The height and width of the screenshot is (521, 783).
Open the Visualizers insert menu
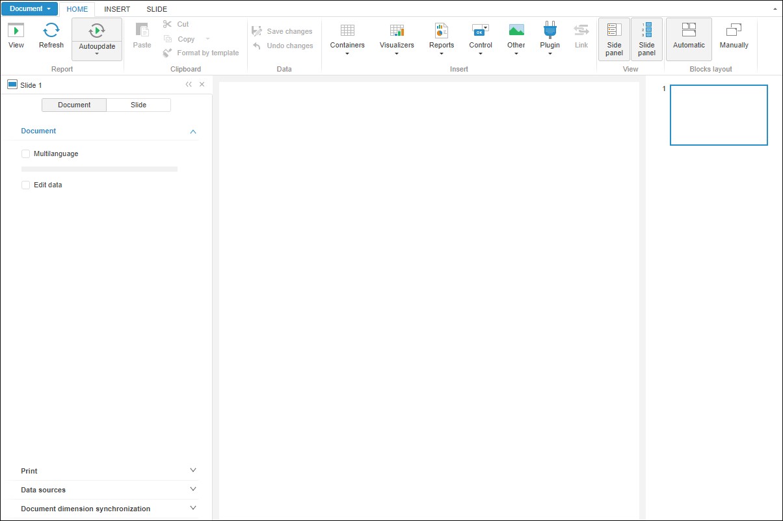[x=397, y=38]
